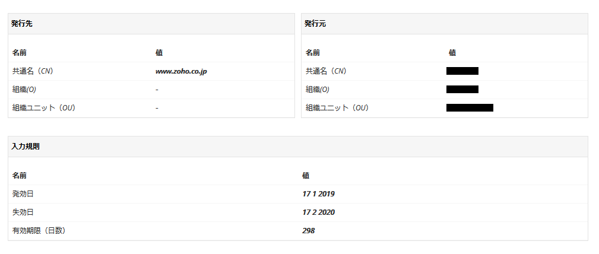The image size is (599, 254).
Task: Select the www.zoho.co.jp common name value
Action: coord(181,71)
